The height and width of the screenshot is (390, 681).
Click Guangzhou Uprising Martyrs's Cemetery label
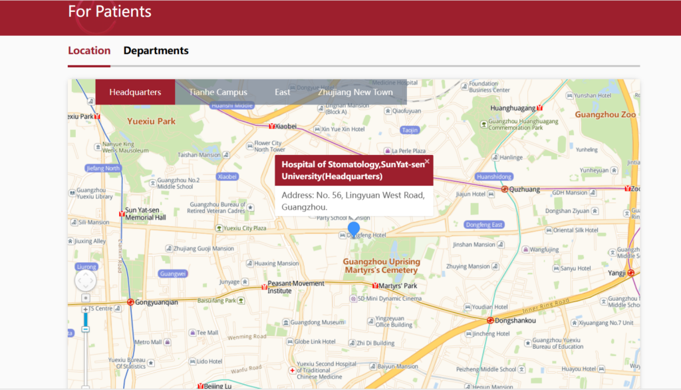(381, 266)
